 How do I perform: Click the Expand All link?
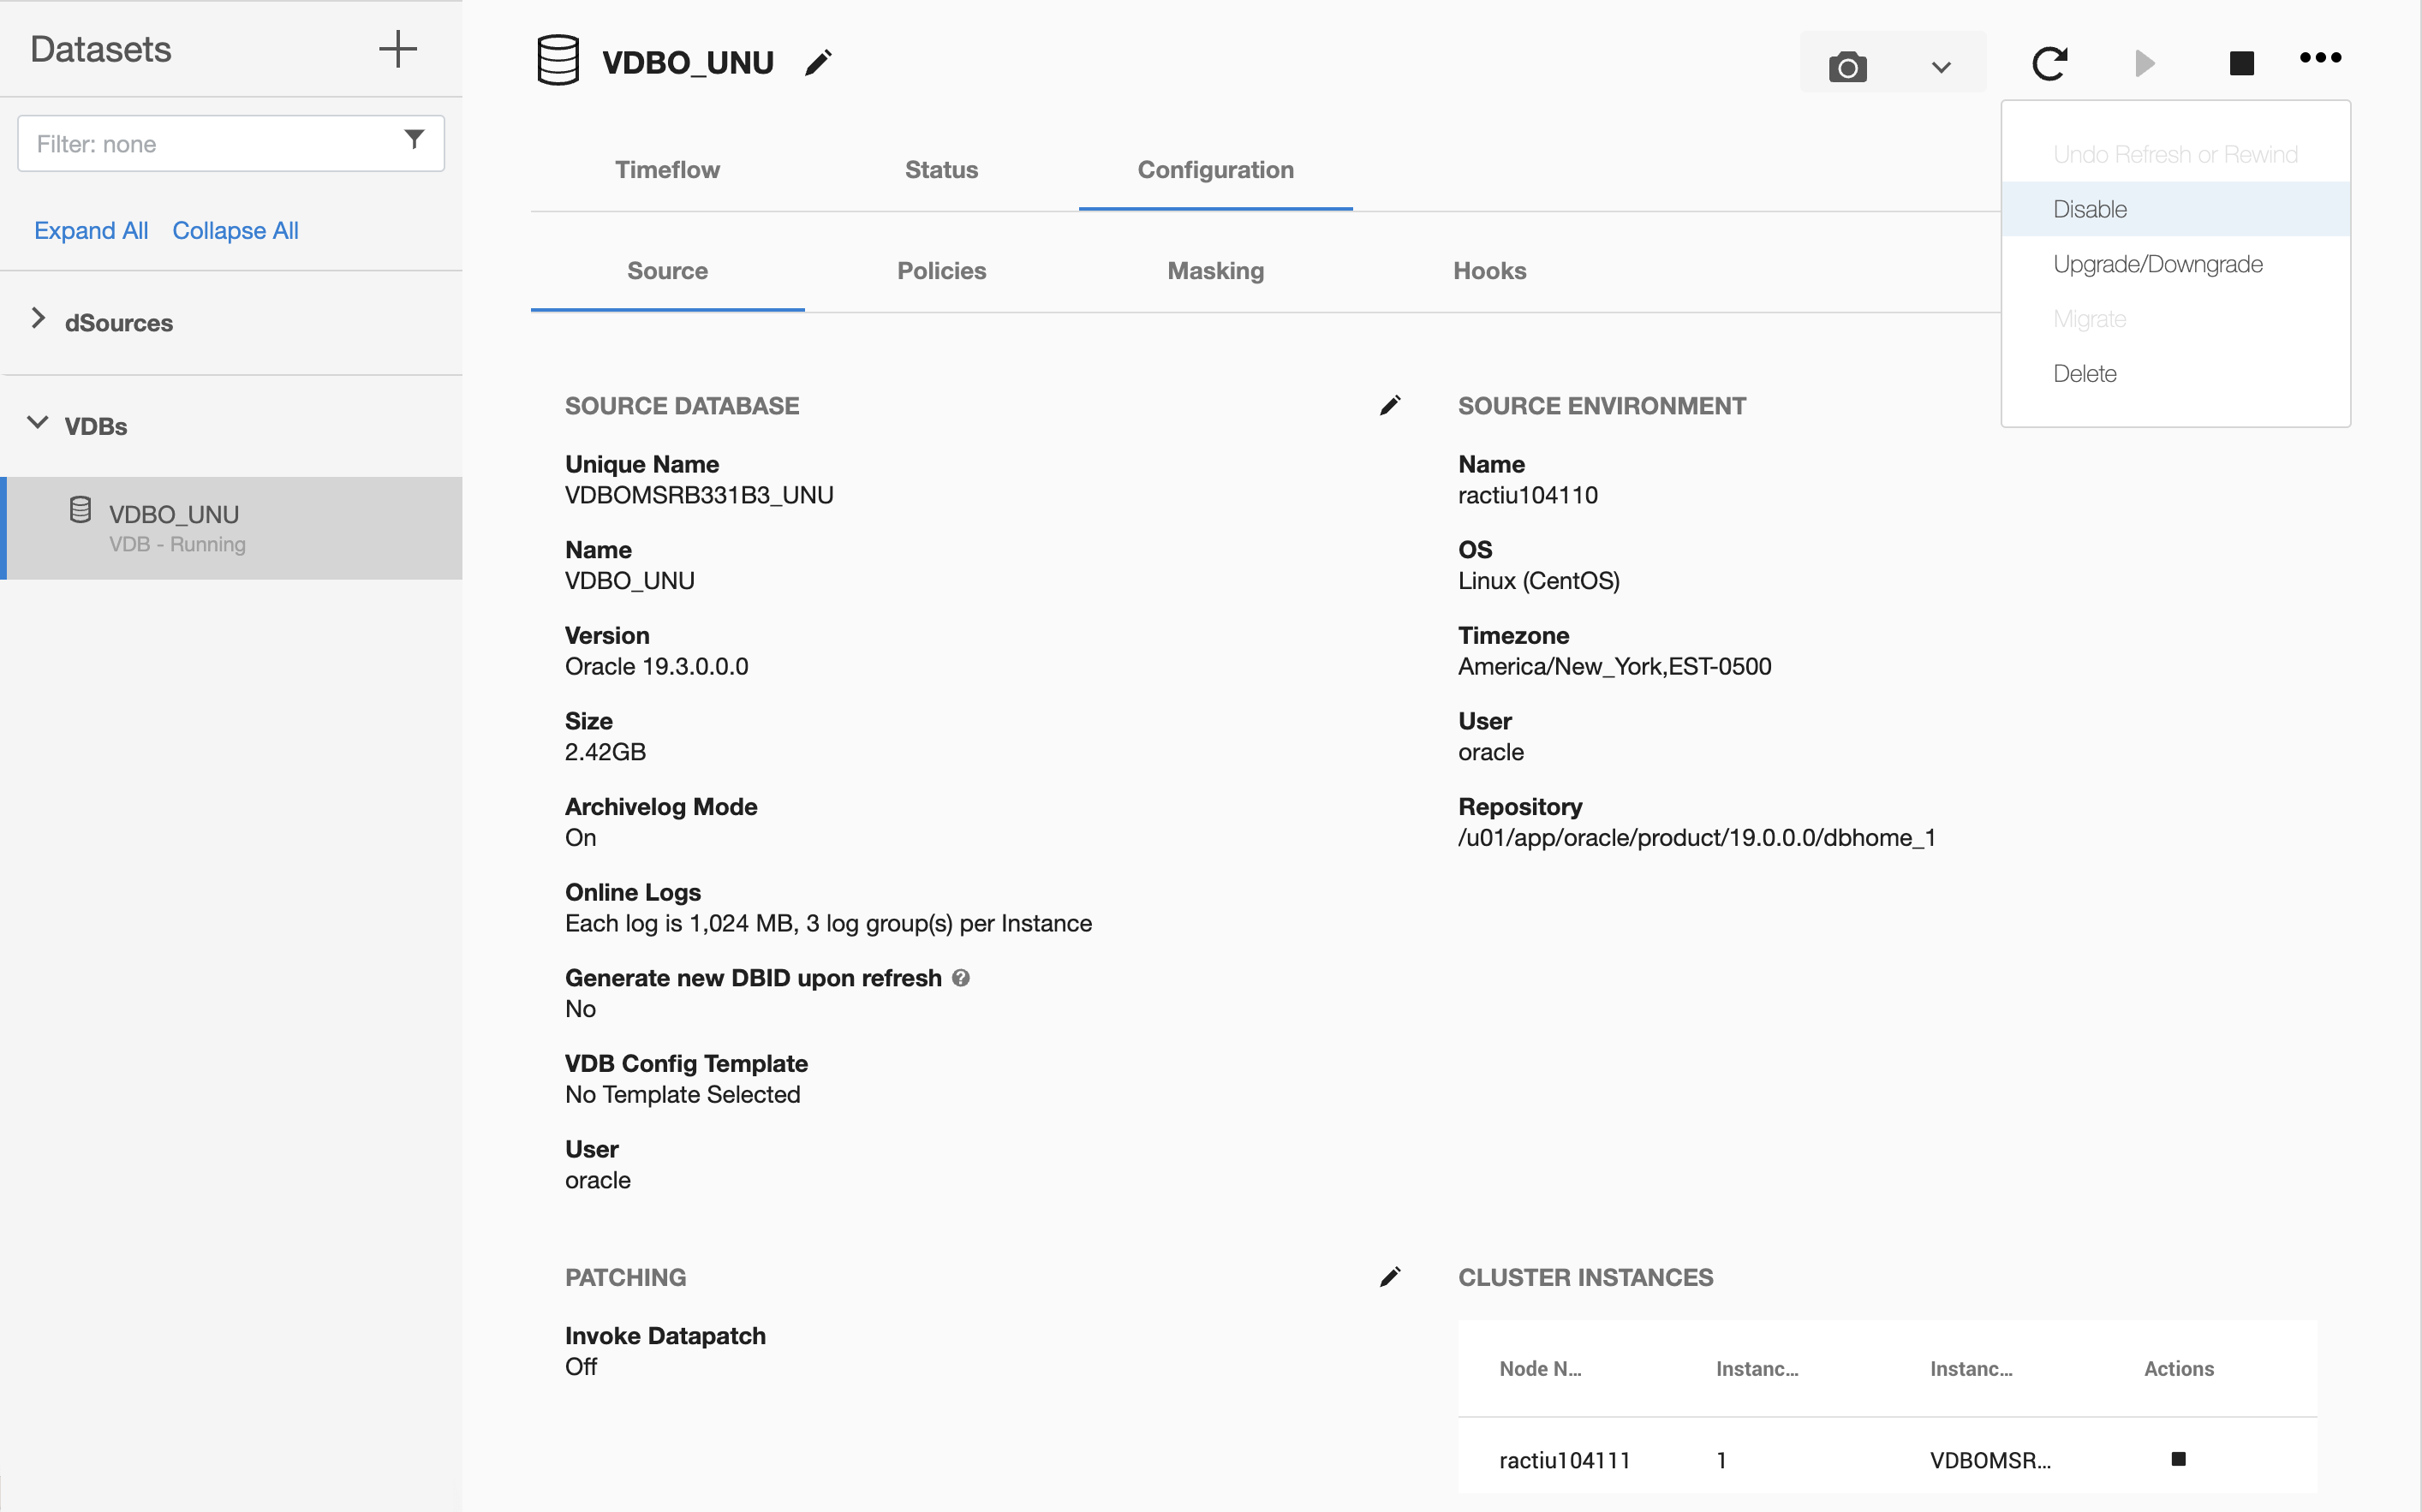point(91,230)
